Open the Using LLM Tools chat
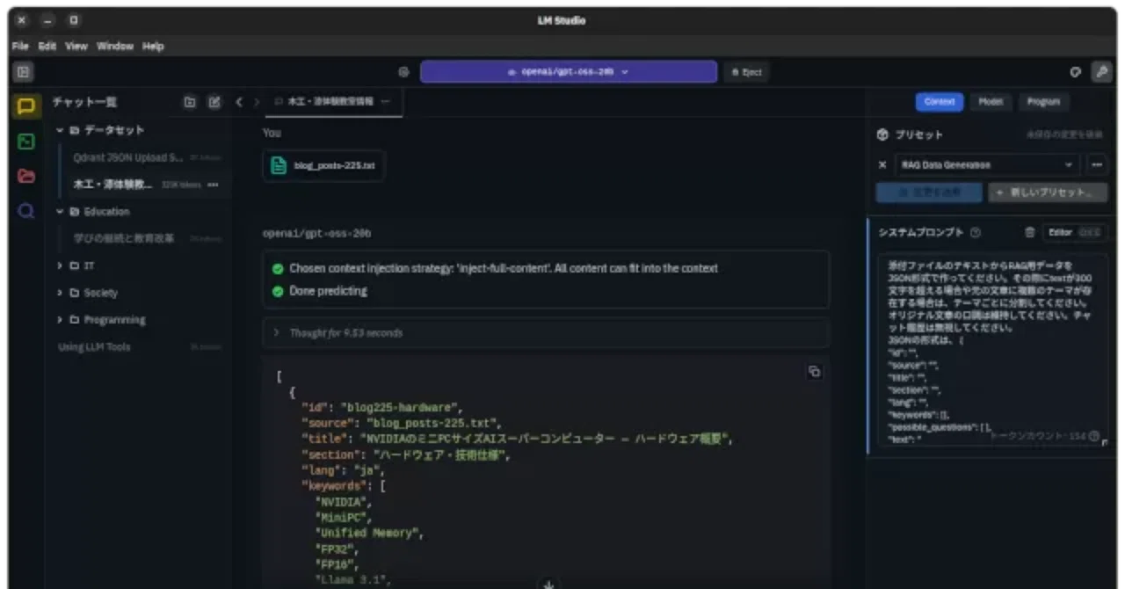Viewport: 1125px width, 589px height. coord(141,347)
